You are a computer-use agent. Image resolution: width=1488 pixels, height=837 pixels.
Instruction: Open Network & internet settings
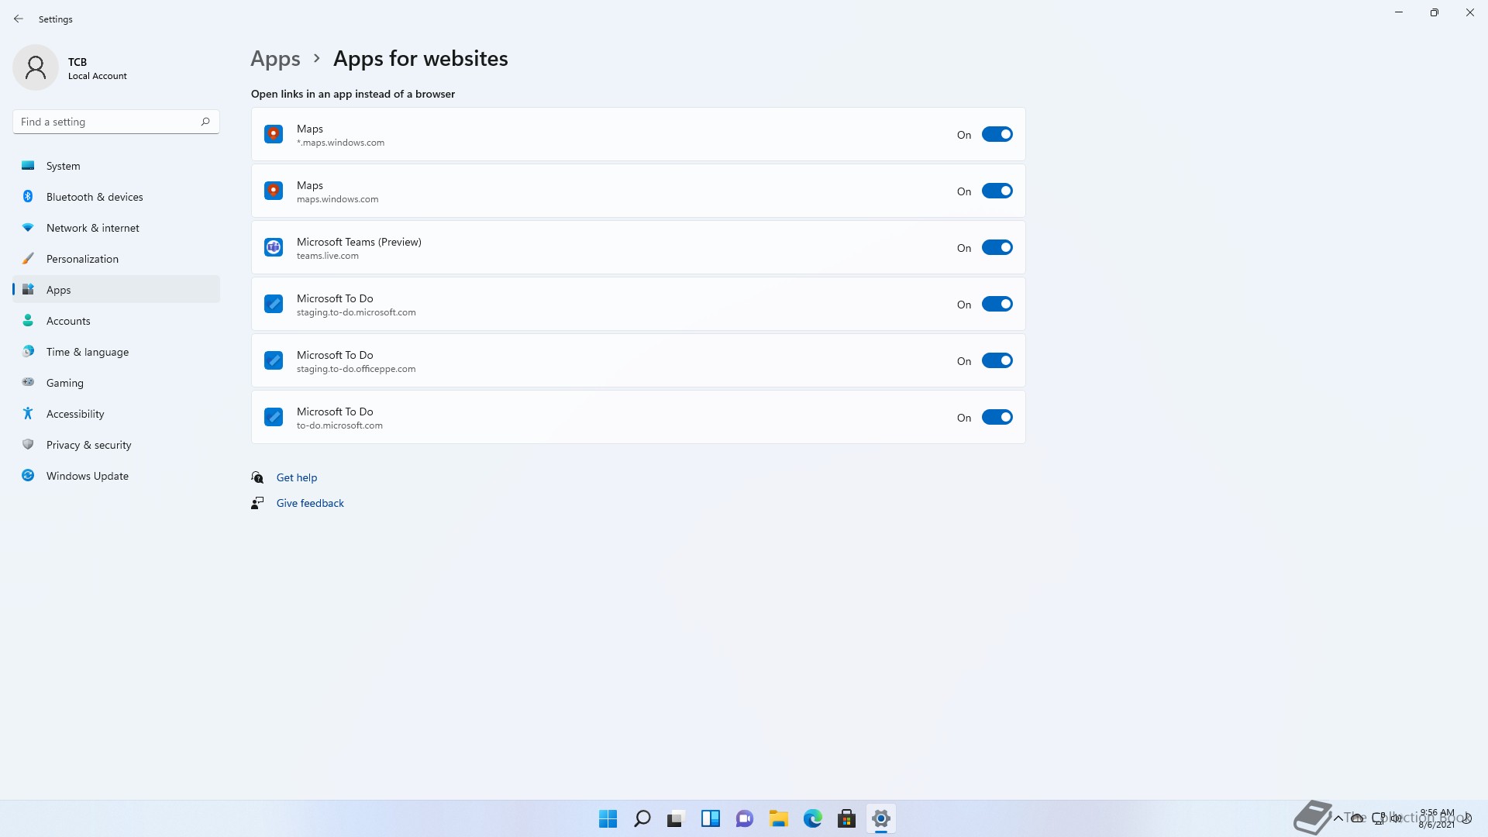pos(116,228)
